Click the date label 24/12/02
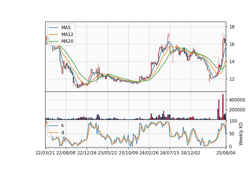 (191, 153)
